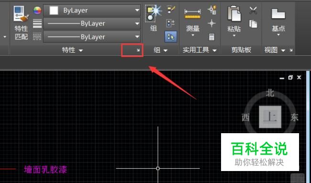Expand the 组 panel title
This screenshot has height=183, width=311.
coord(160,50)
